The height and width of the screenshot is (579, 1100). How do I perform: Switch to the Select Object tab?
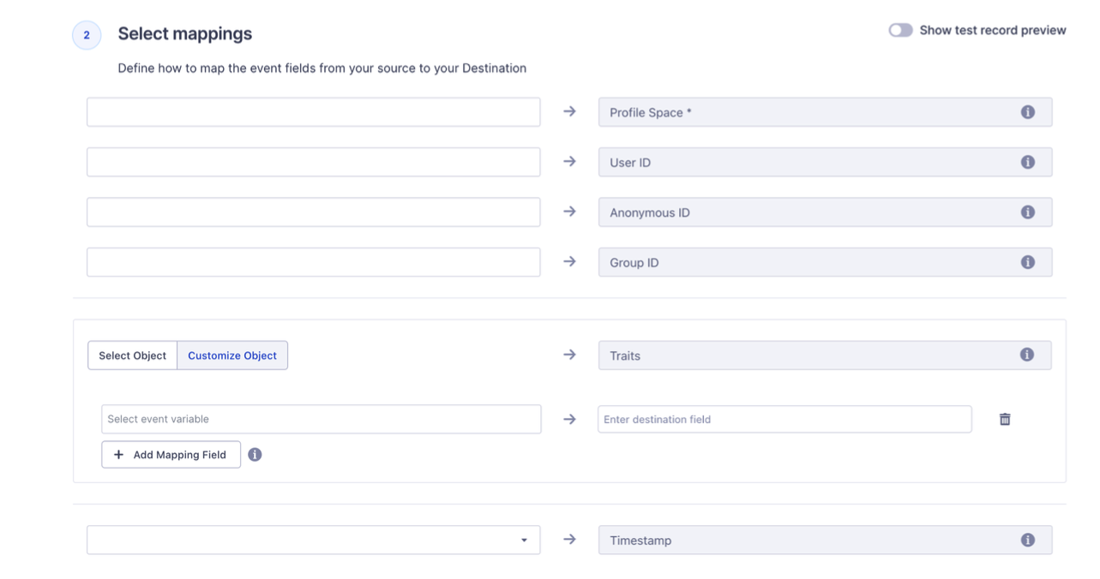[132, 355]
